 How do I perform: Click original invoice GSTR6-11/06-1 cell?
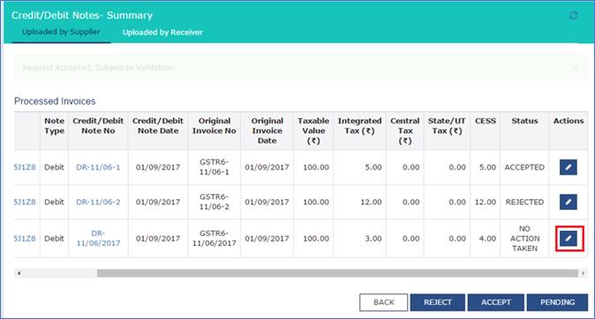click(214, 167)
